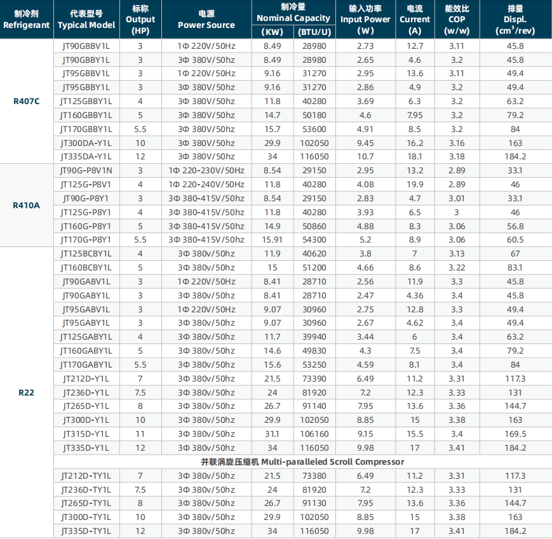Screen dimensions: 552x539
Task: Click the Typical Model column header
Action: [x=86, y=19]
